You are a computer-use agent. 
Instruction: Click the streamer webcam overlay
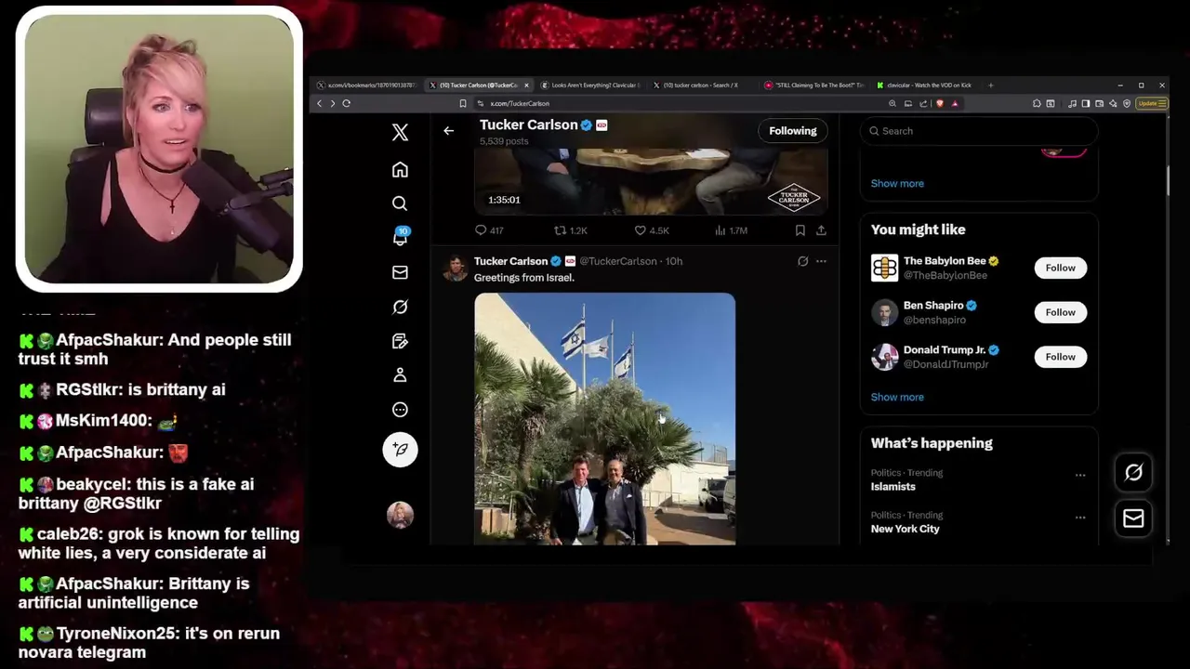coord(159,150)
